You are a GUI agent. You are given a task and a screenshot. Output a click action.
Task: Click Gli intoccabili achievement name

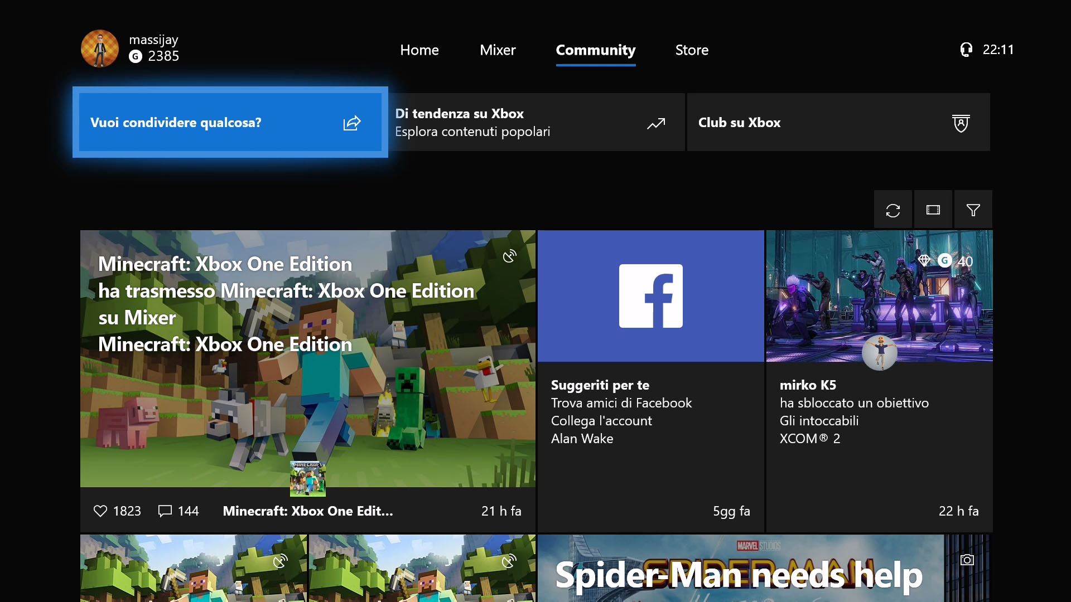(x=819, y=421)
